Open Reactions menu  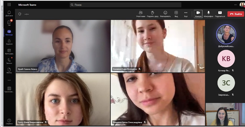165,14
